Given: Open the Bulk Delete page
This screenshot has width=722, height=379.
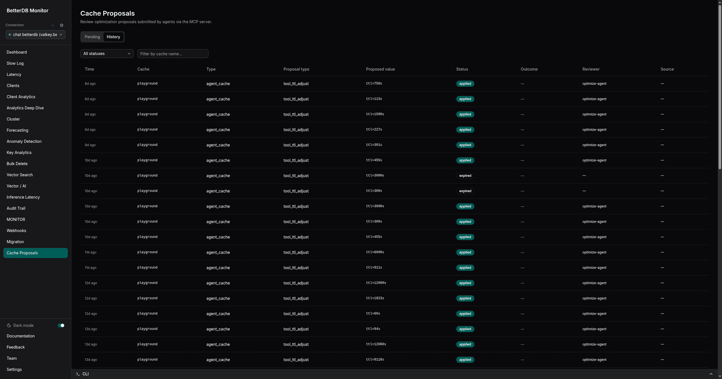Looking at the screenshot, I should click(35, 164).
